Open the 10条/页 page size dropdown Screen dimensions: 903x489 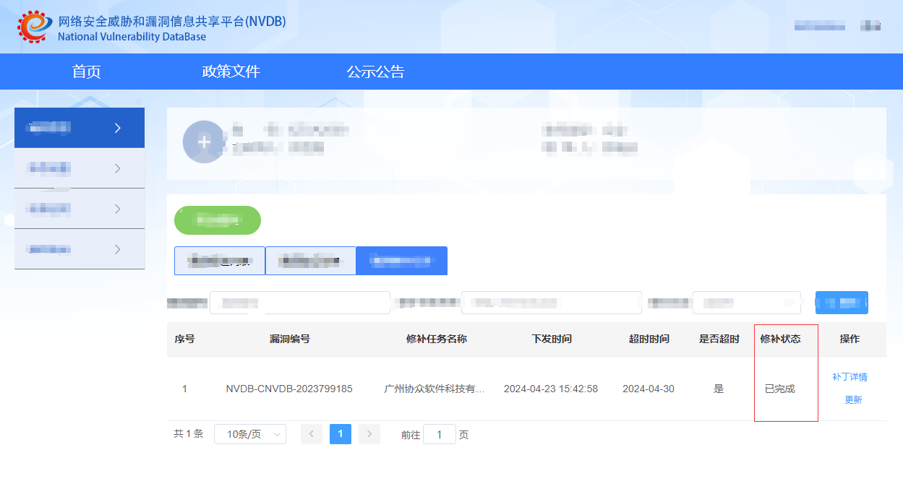[250, 434]
